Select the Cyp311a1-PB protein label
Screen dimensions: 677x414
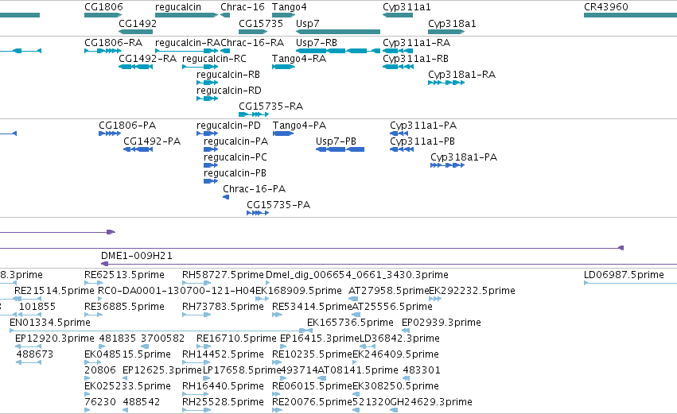coord(422,141)
